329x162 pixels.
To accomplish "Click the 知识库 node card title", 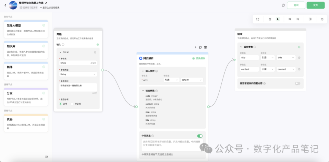I will coord(11,46).
